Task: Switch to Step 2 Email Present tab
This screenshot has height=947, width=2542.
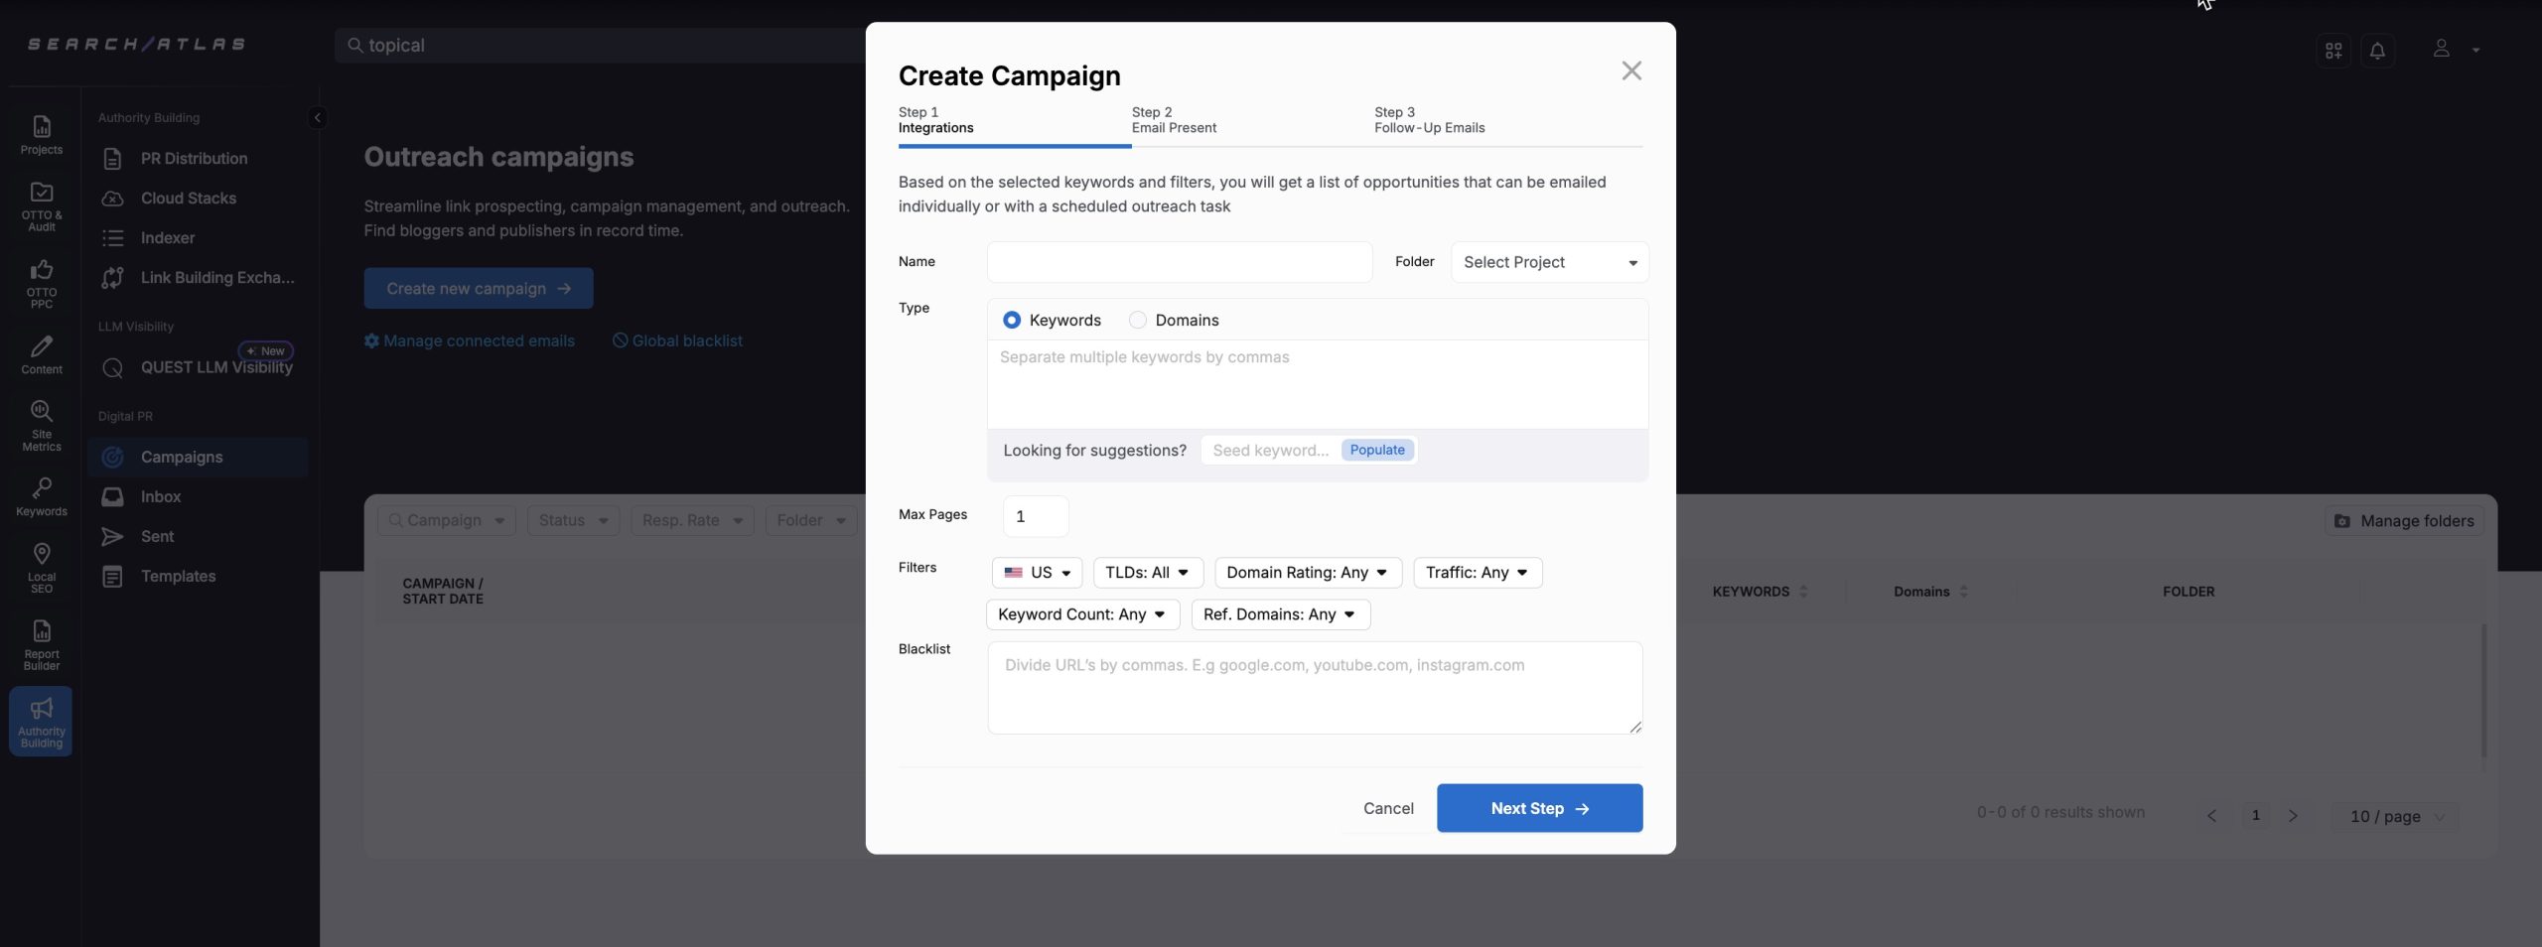Action: point(1173,120)
